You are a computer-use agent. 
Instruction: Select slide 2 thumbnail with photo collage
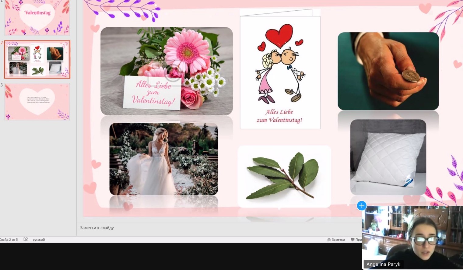37,59
